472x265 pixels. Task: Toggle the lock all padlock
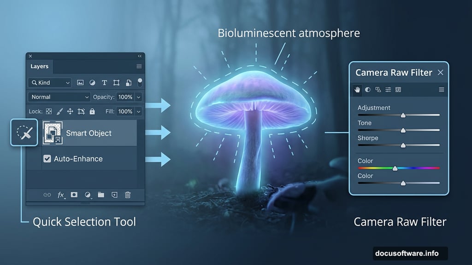pyautogui.click(x=92, y=111)
